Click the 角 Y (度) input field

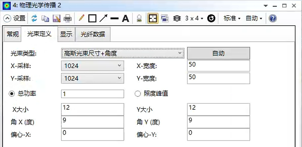218,122
